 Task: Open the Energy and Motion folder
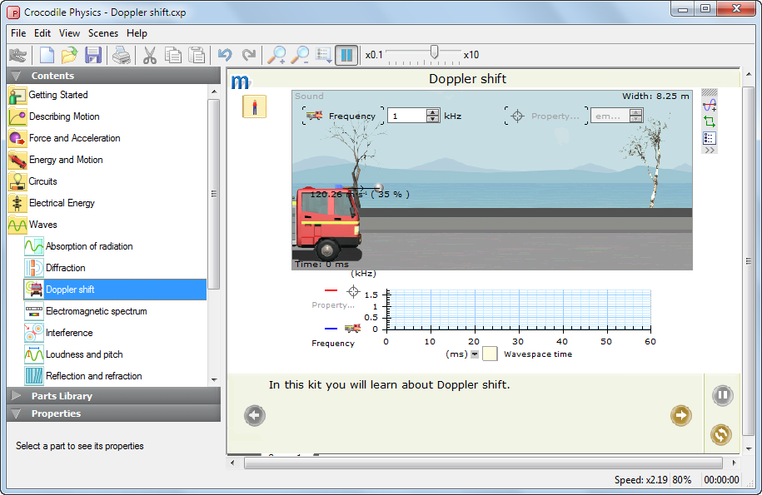pyautogui.click(x=66, y=160)
